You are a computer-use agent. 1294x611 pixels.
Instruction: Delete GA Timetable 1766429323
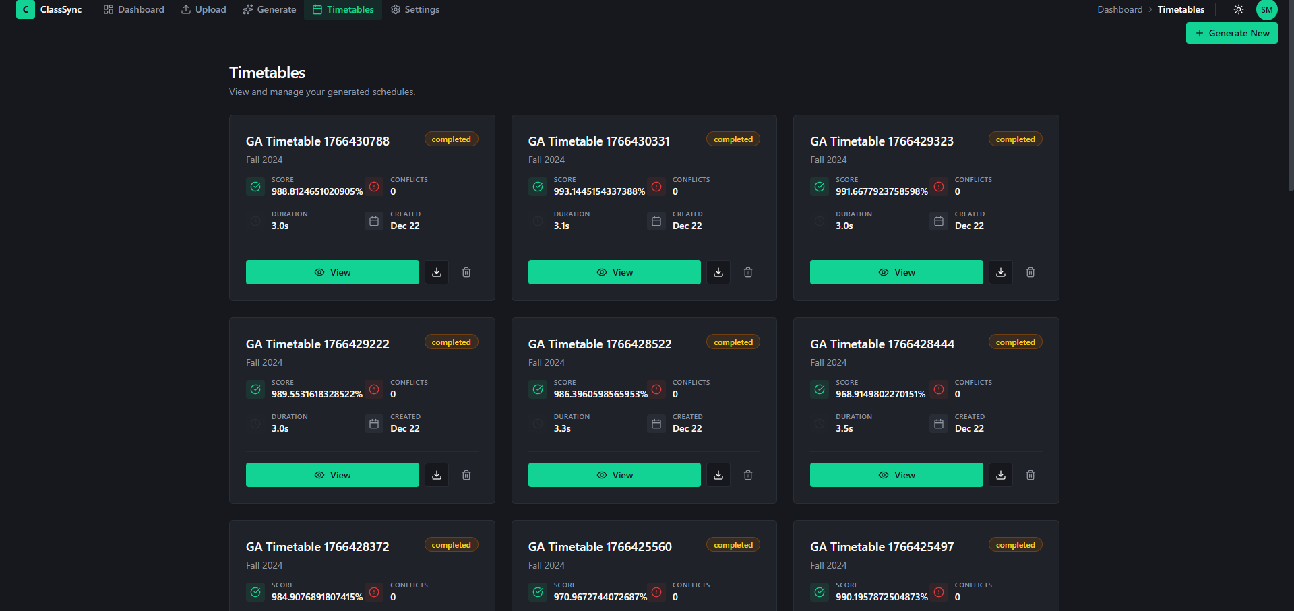[1030, 272]
